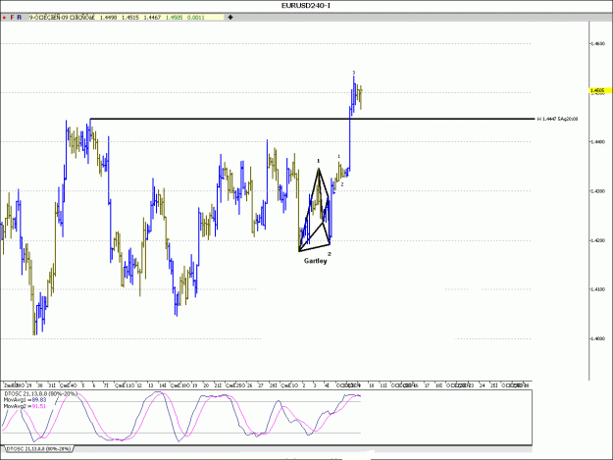This screenshot has height=460, width=613.
Task: Click the DTOSC 21,13,8,8 (80%-20%) indicator title
Action: pyautogui.click(x=40, y=393)
